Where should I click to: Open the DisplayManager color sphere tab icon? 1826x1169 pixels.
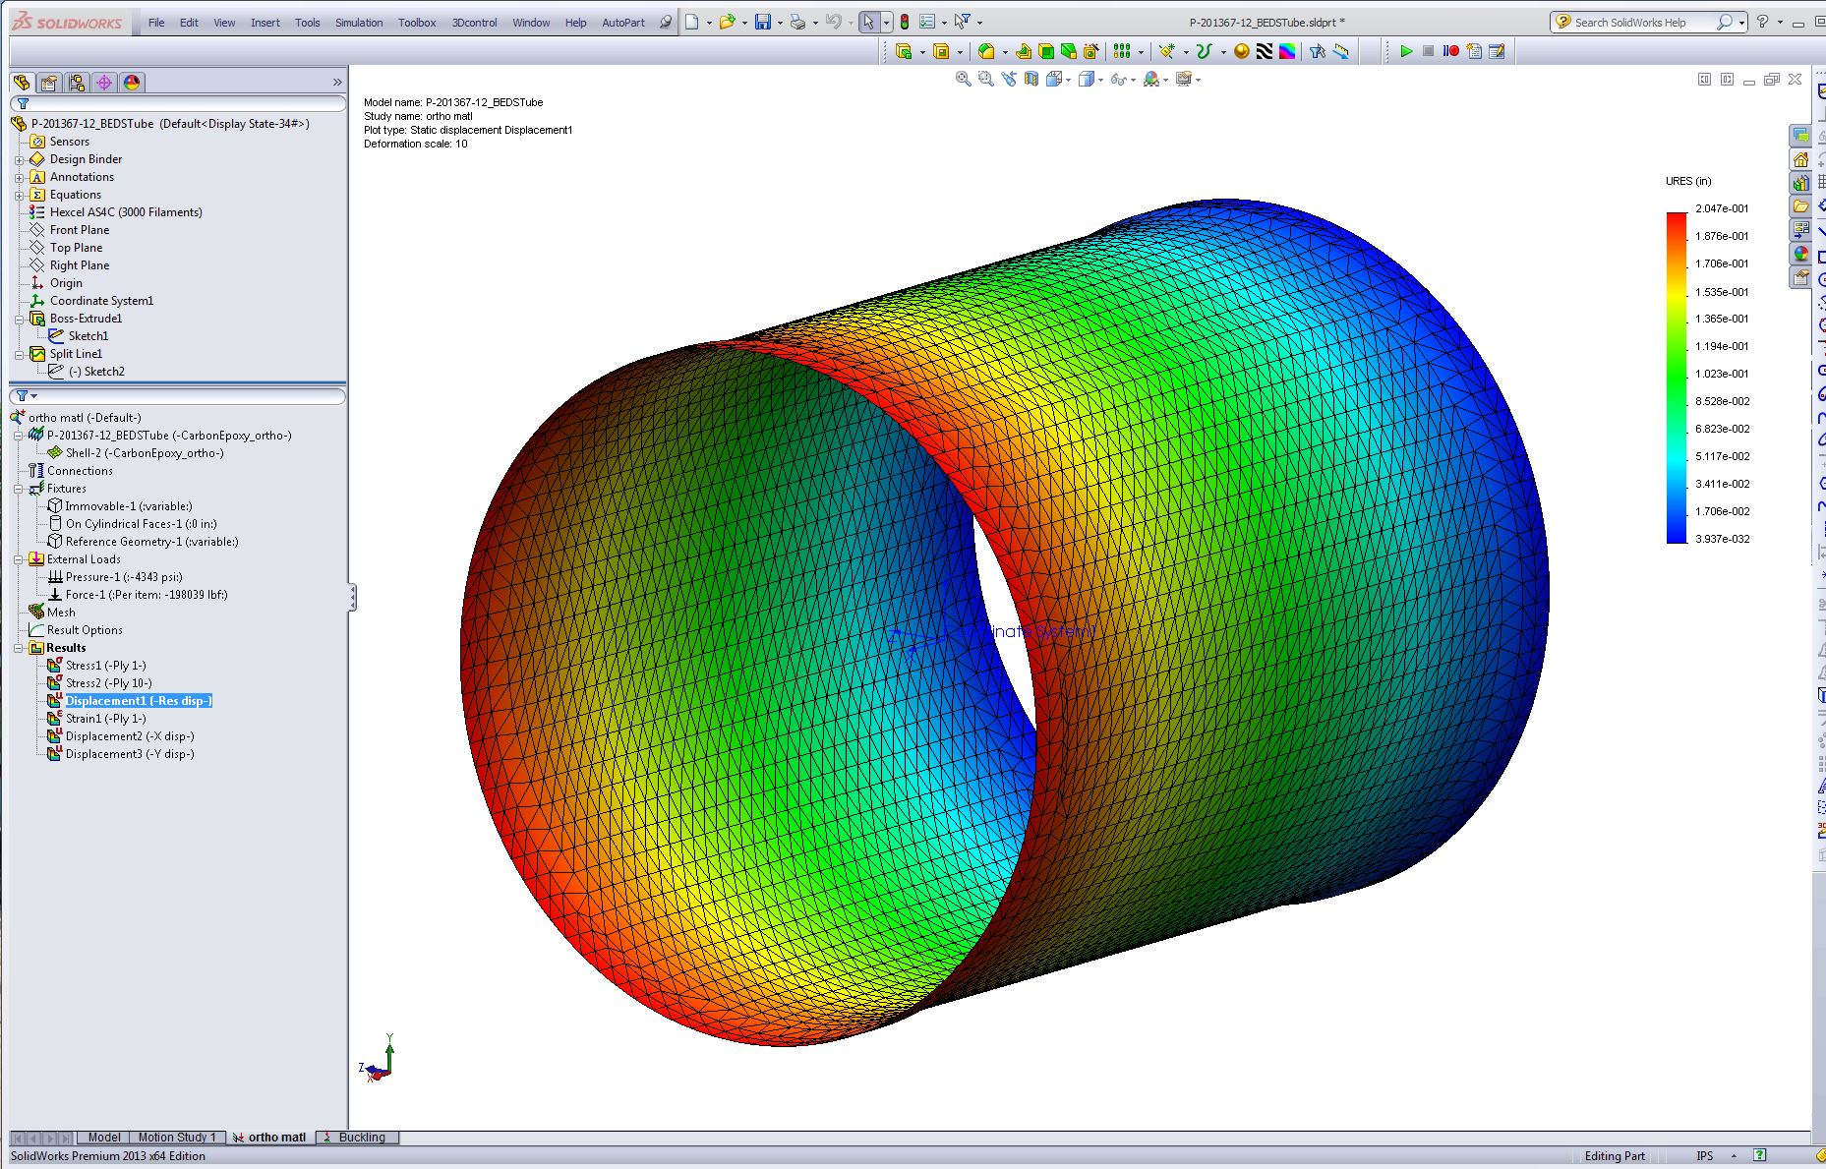pos(132,83)
